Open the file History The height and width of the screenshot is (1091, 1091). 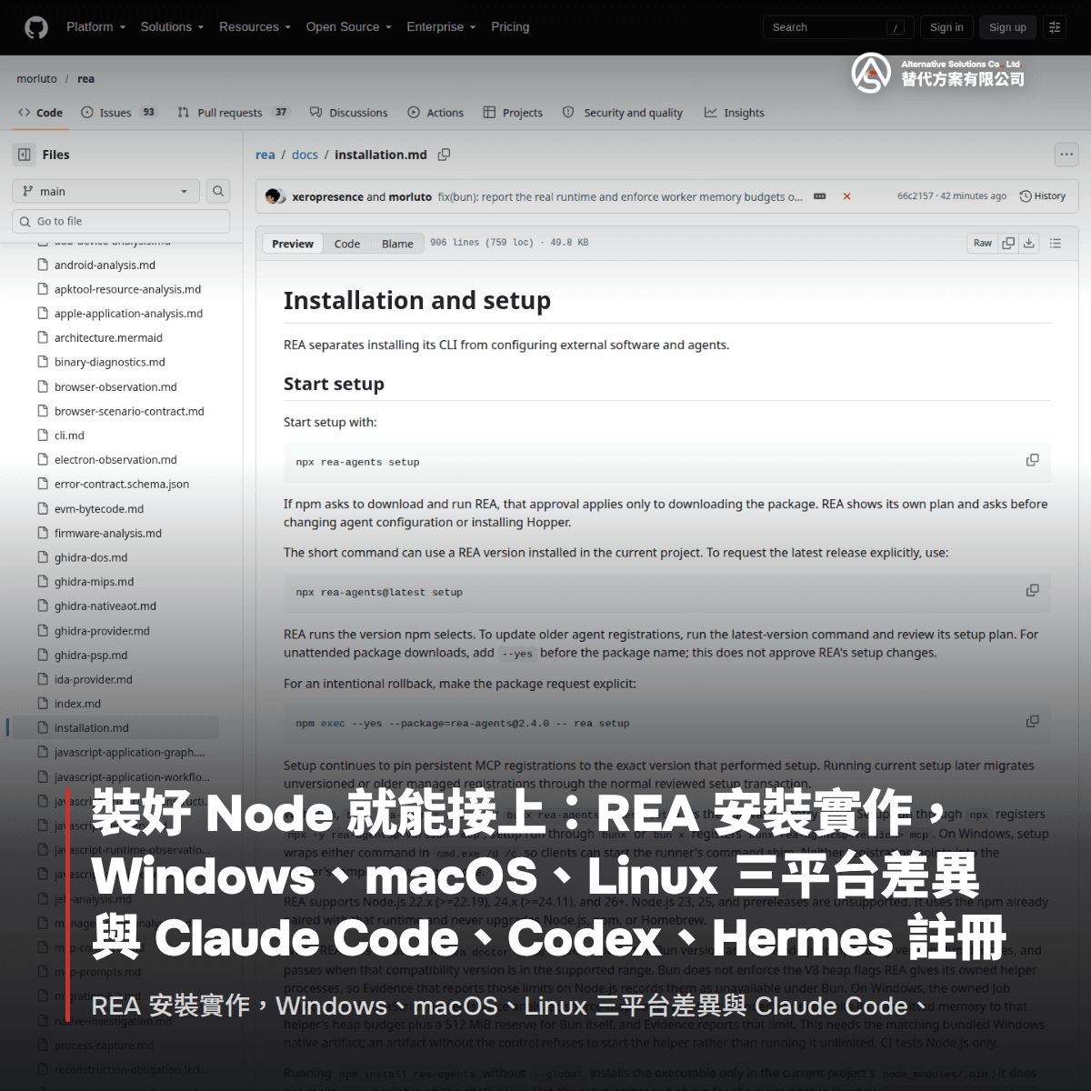pos(1042,196)
